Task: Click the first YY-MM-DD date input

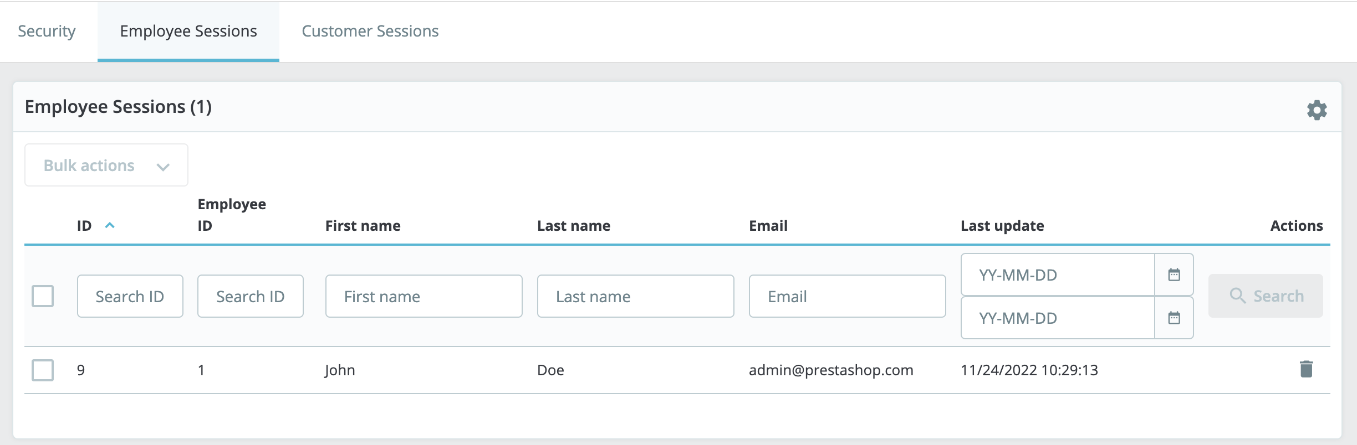Action: coord(1057,275)
